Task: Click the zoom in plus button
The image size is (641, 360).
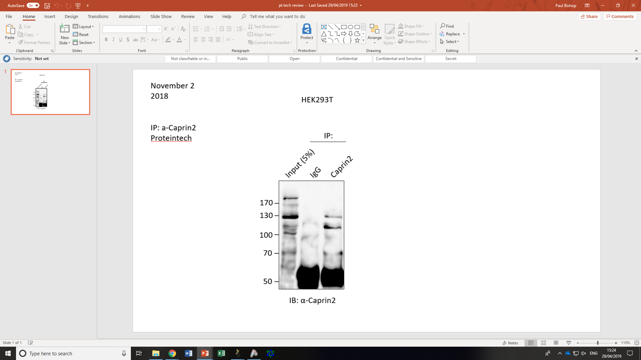Action: (x=616, y=343)
